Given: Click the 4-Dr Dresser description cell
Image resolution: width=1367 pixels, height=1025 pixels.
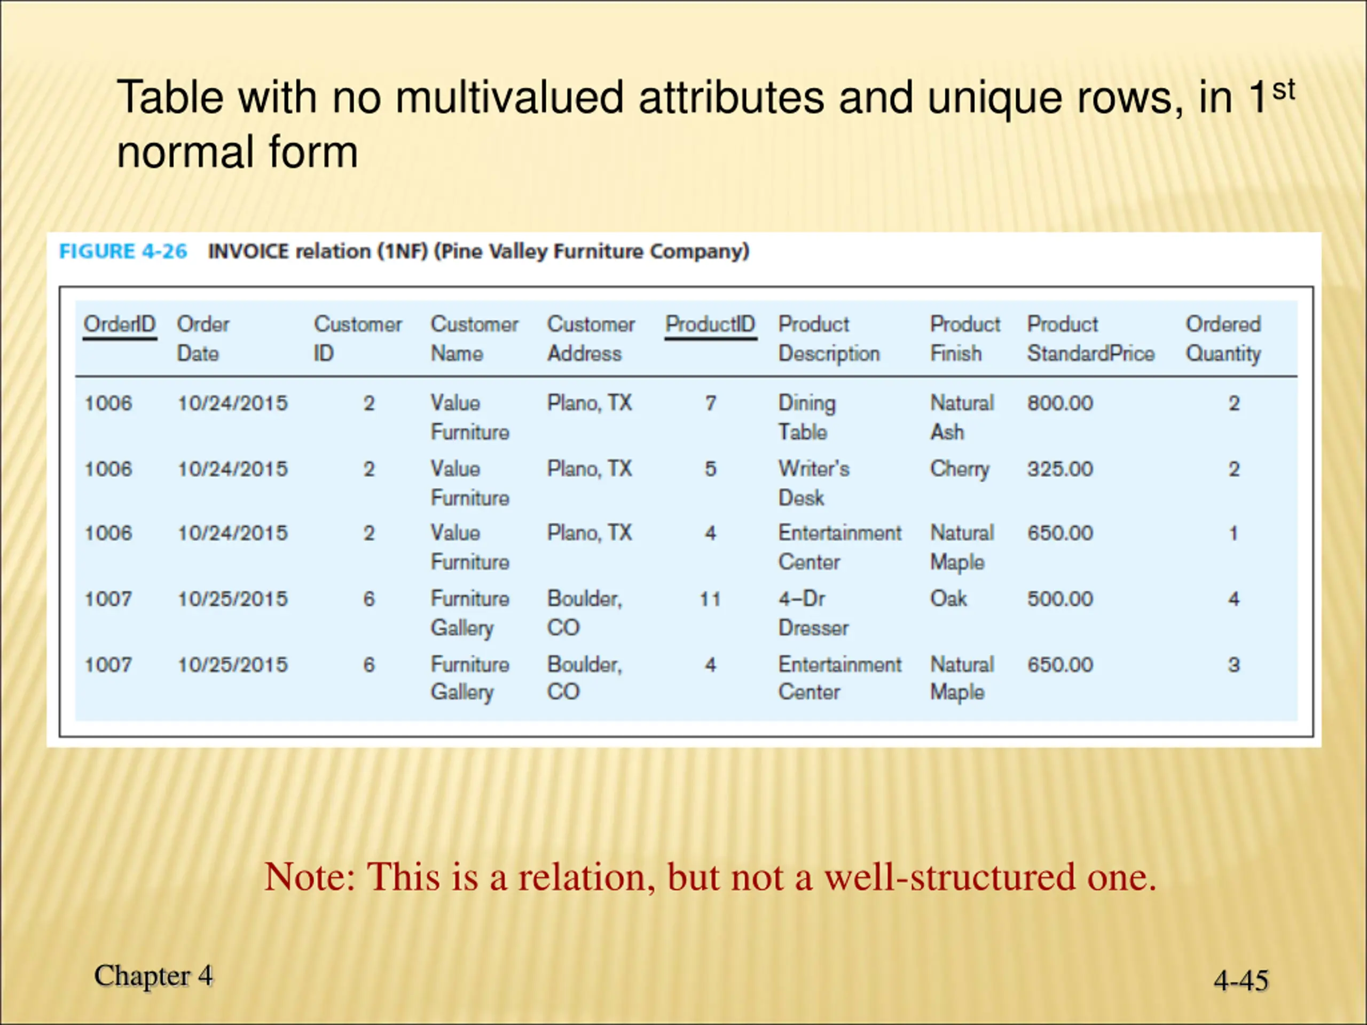Looking at the screenshot, I should click(813, 613).
